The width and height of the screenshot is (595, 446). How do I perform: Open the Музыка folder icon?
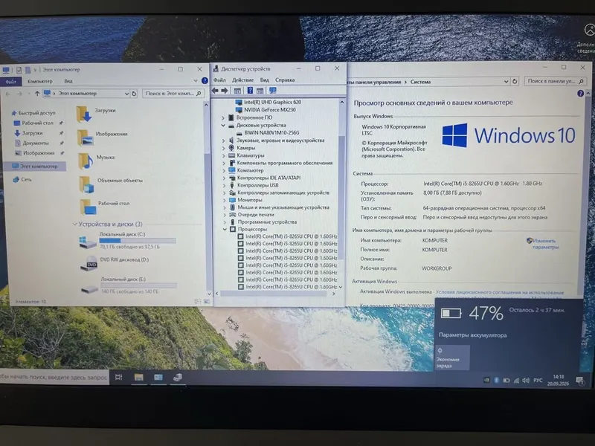[86, 161]
